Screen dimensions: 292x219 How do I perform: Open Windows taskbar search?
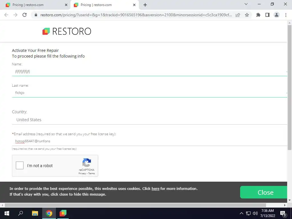coord(21,213)
